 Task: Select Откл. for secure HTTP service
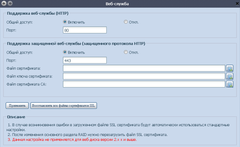coord(125,52)
